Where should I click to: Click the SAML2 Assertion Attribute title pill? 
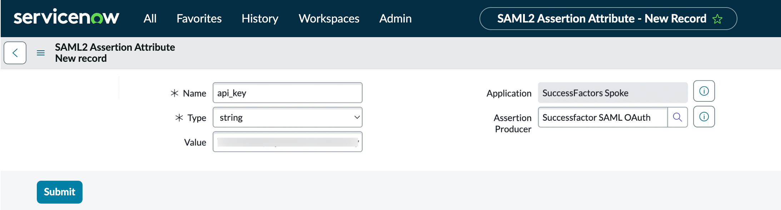608,19
